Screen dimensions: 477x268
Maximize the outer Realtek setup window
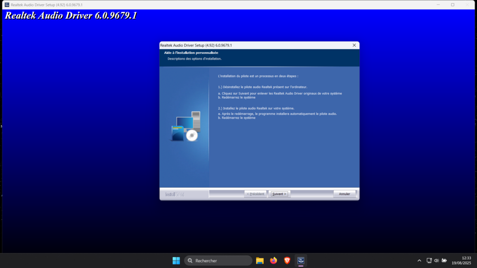[x=453, y=5]
